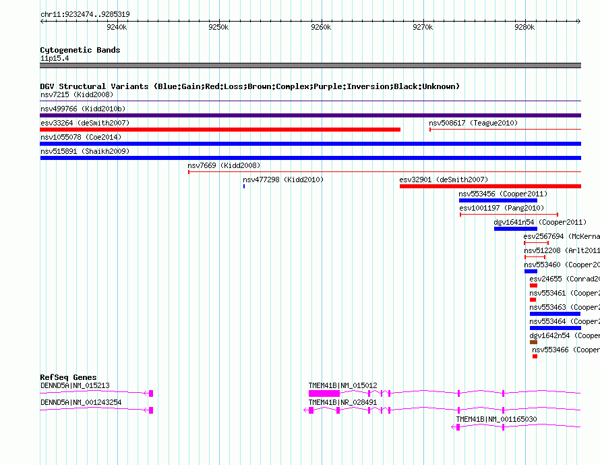Screen dimensions: 600x465
Task: Click the nsv7215 (Kidd2008) variant label
Action: click(x=77, y=94)
